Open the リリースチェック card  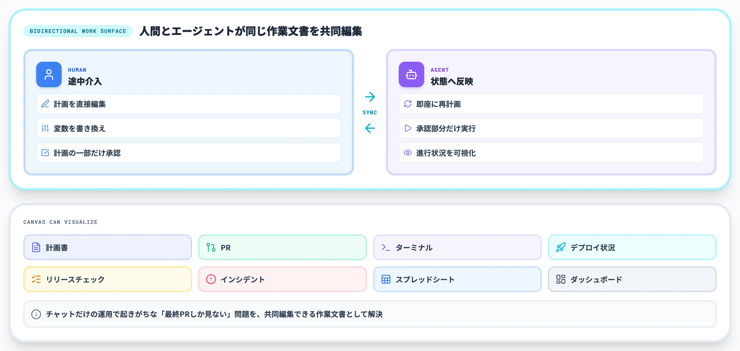point(107,279)
